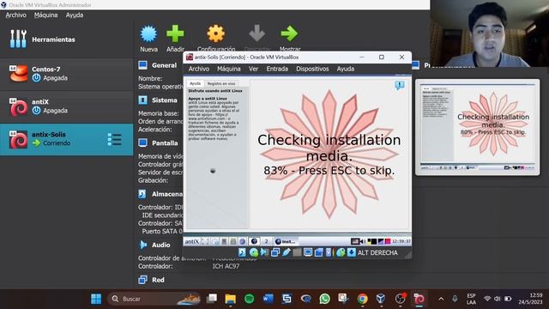Open Ayuda menu in the antix-Solis window

(x=346, y=69)
